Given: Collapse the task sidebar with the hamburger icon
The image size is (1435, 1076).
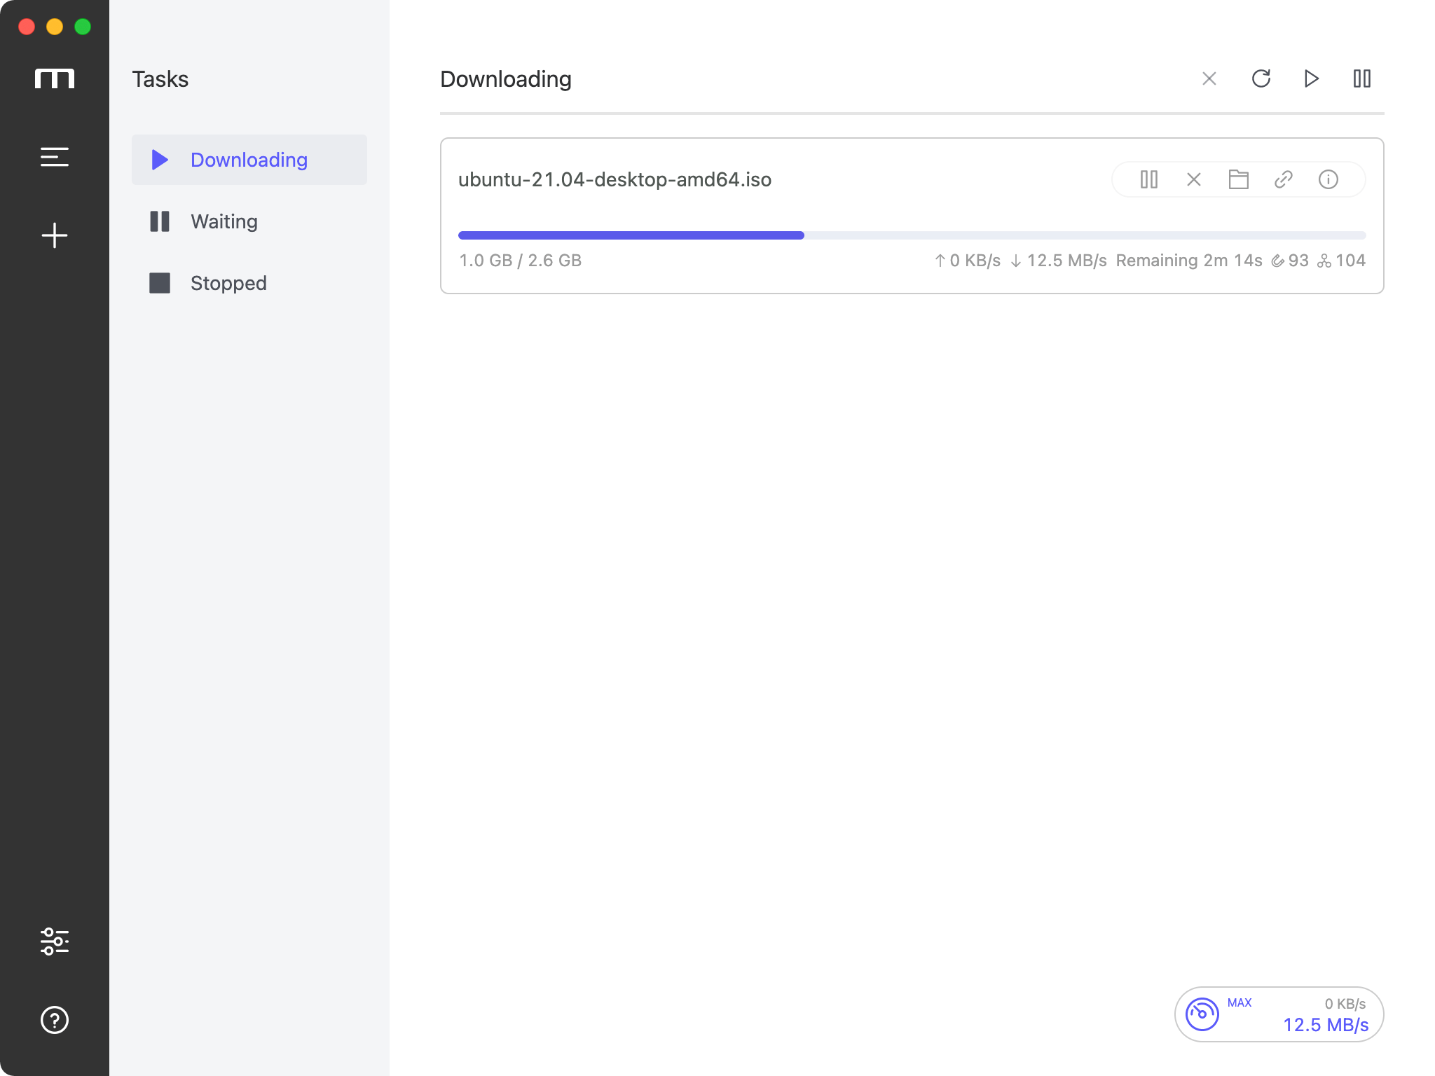Looking at the screenshot, I should pyautogui.click(x=55, y=157).
